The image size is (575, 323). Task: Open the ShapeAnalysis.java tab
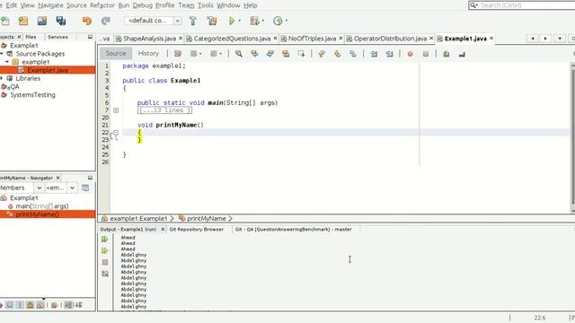click(x=149, y=39)
